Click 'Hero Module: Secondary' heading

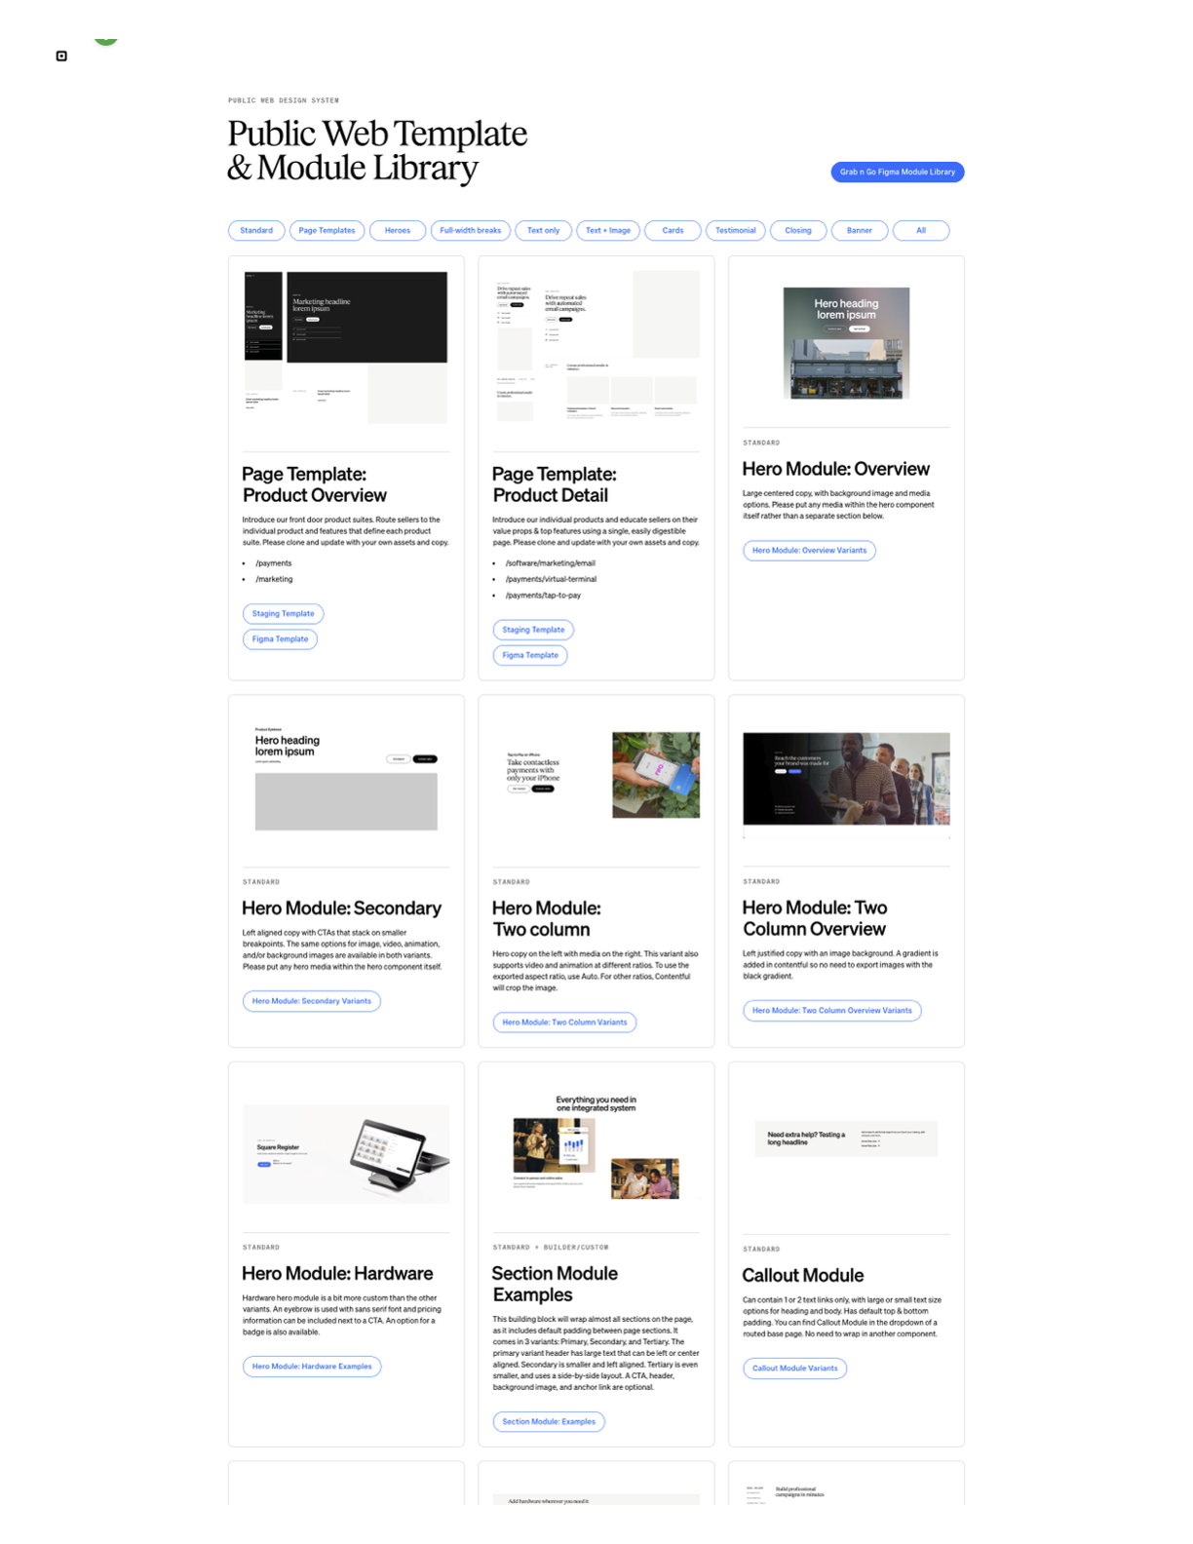(x=341, y=908)
